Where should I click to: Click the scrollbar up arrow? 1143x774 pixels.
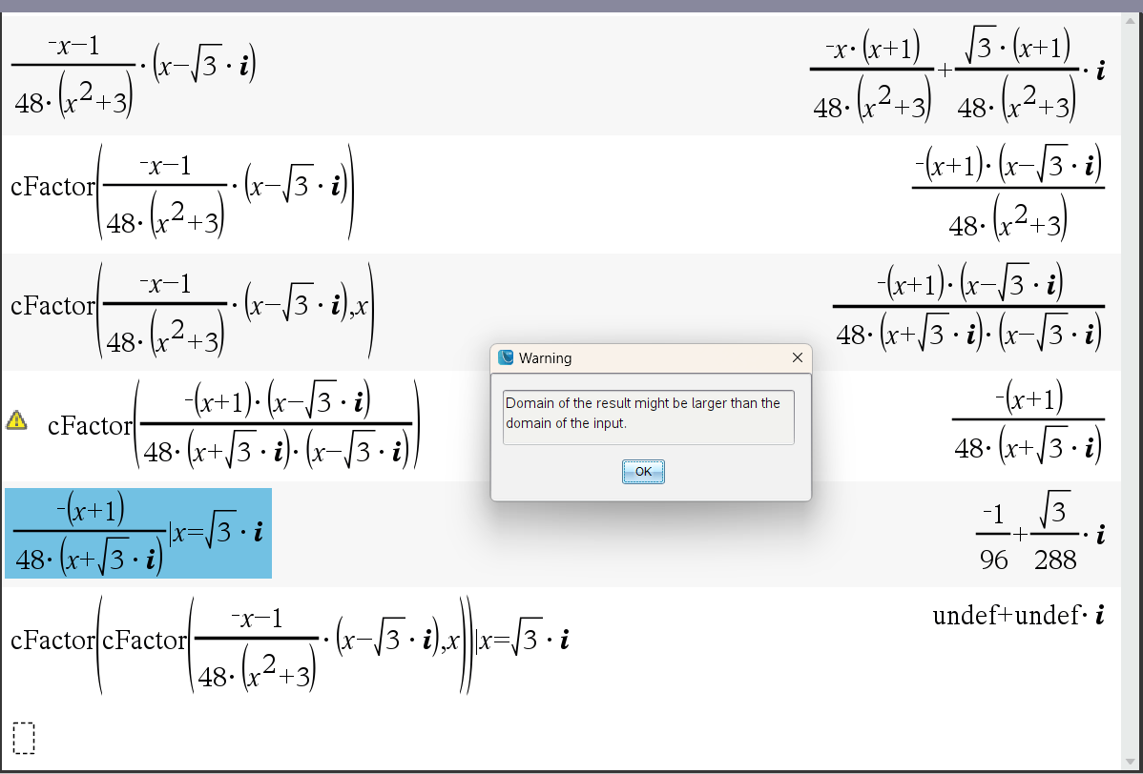pos(1132,23)
